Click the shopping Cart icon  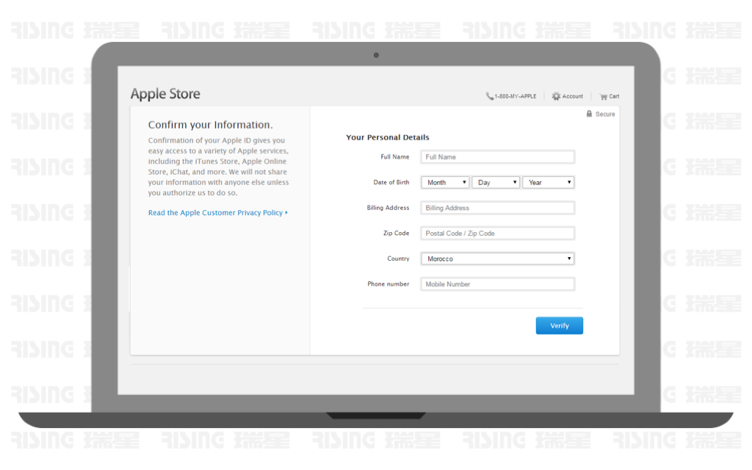click(604, 96)
